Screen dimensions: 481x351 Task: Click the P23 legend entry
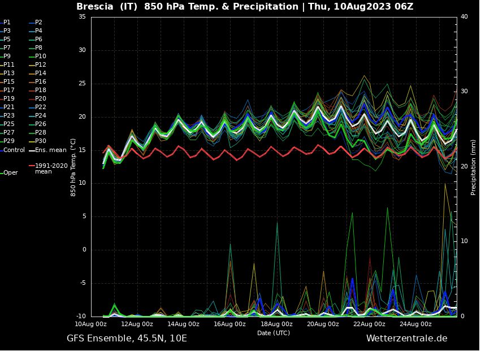click(7, 116)
